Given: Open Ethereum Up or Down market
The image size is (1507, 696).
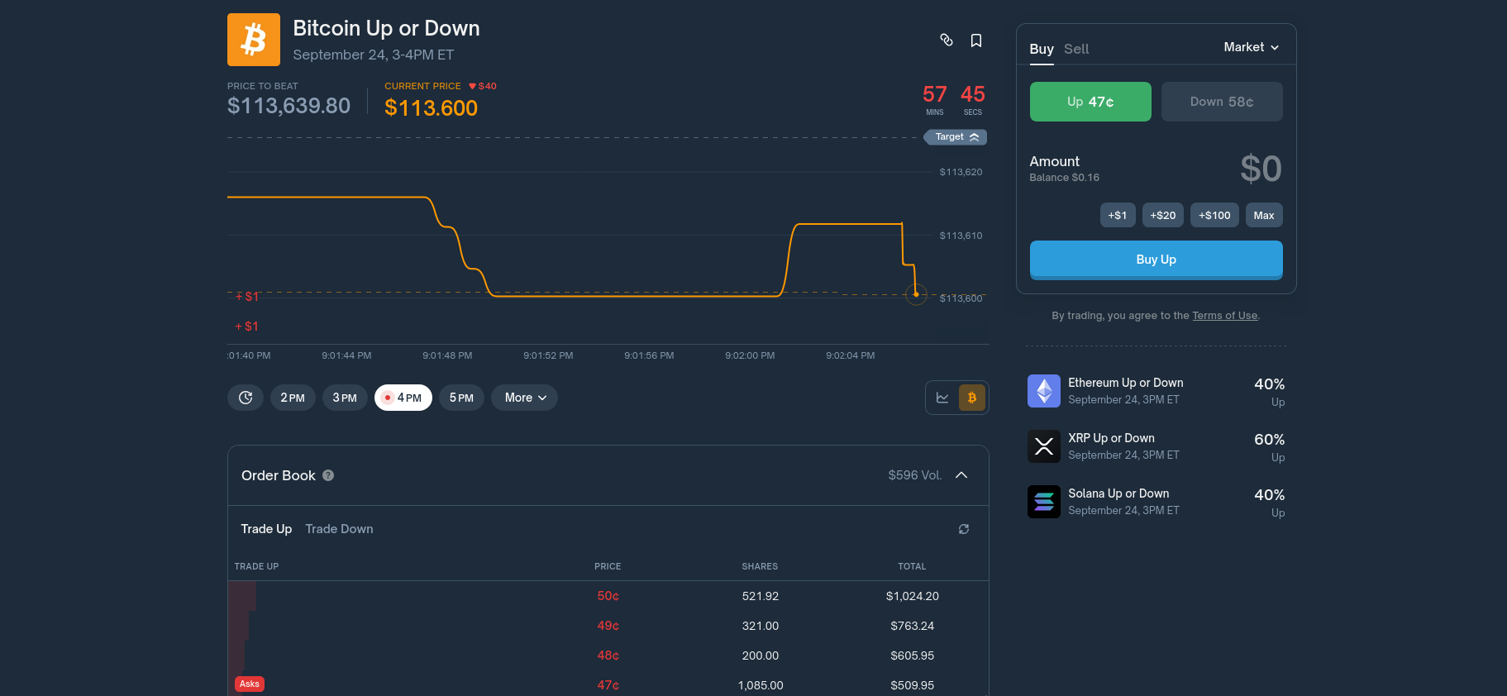Looking at the screenshot, I should (x=1156, y=391).
